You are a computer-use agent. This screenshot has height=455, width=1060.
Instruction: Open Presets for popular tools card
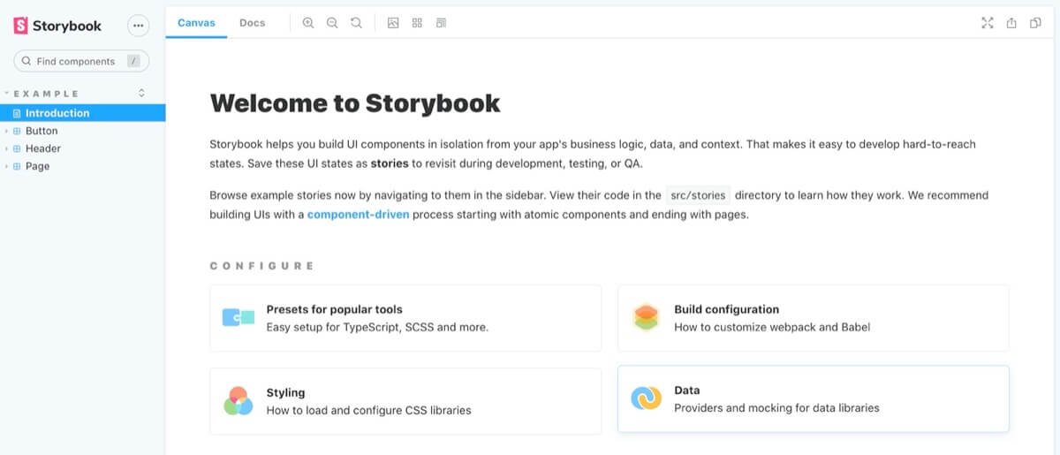coord(405,318)
